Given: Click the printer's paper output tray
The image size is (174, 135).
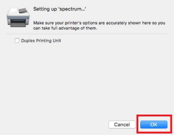Looking at the screenshot, I should [18, 24].
